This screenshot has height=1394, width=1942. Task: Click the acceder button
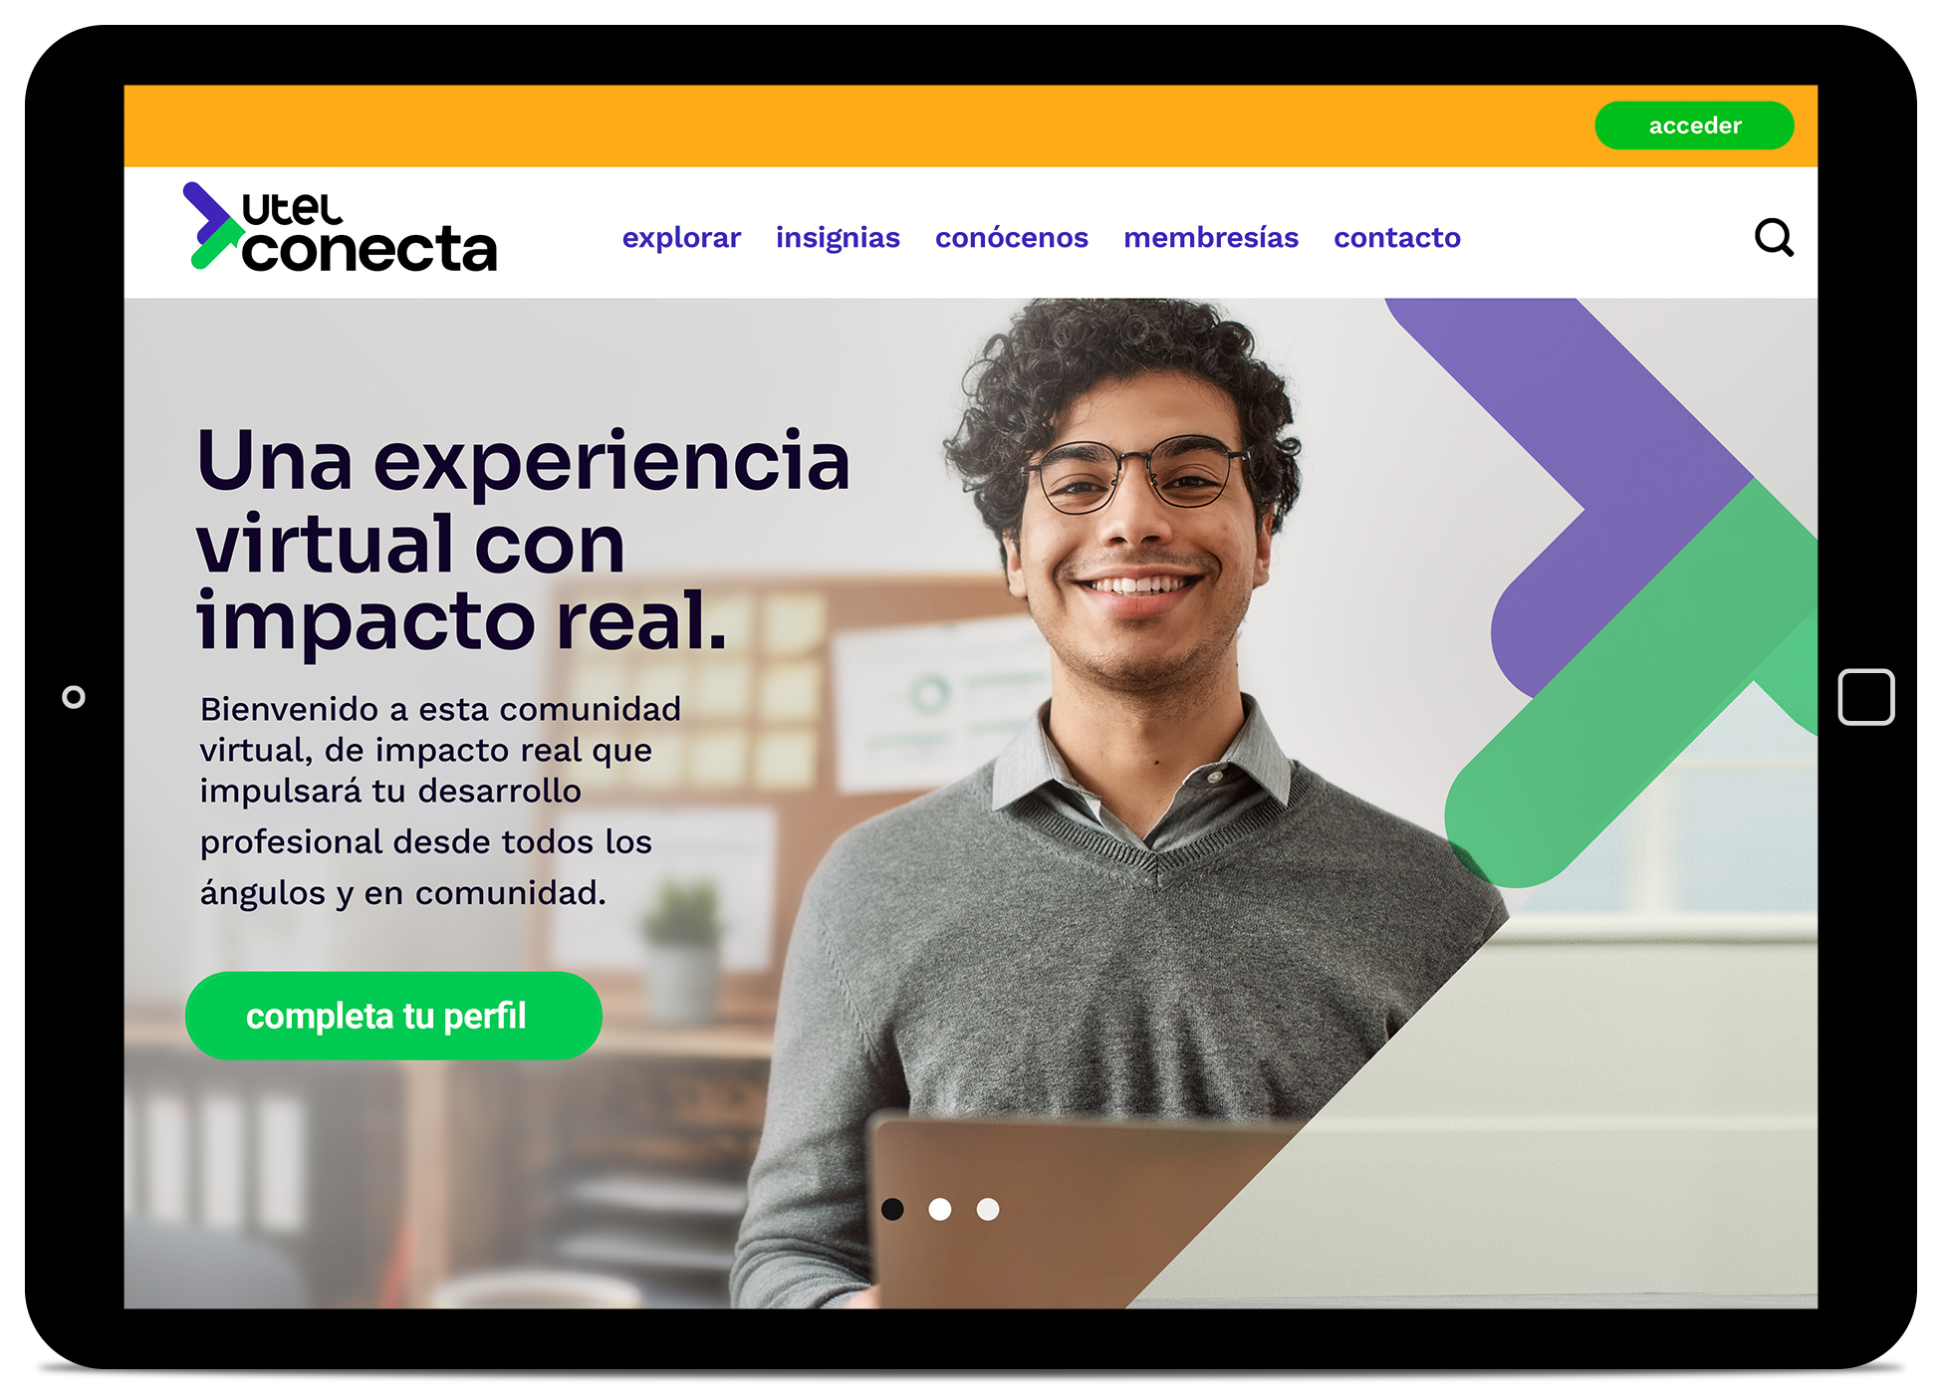(x=1694, y=125)
